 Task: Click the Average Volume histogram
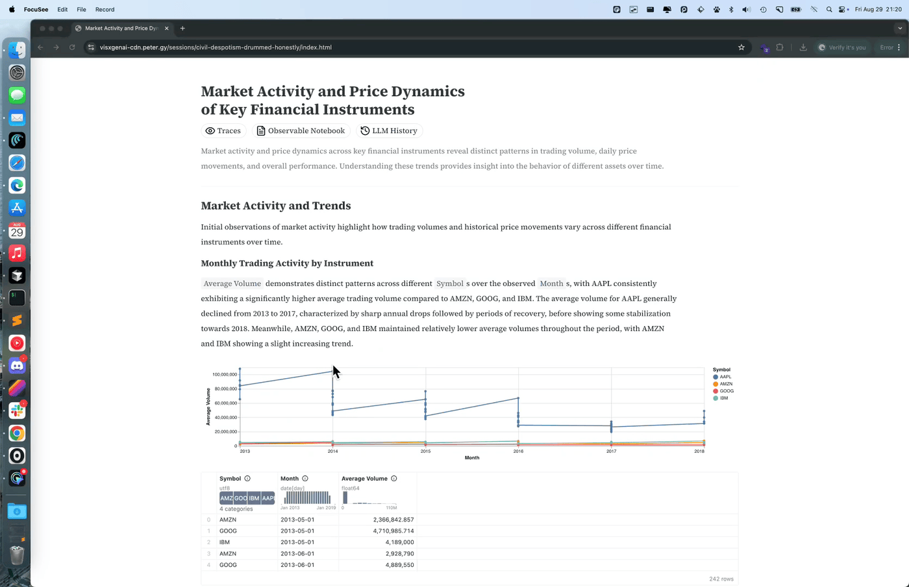click(x=369, y=497)
